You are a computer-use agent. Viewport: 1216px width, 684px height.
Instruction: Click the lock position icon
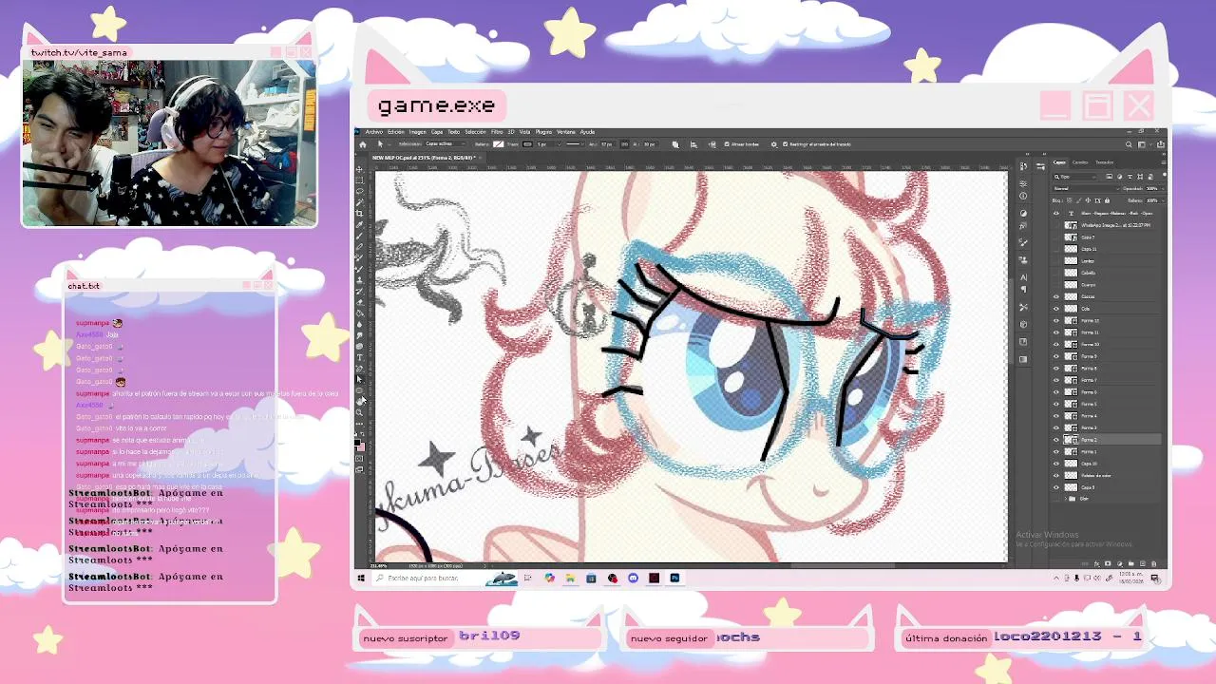coord(1088,200)
